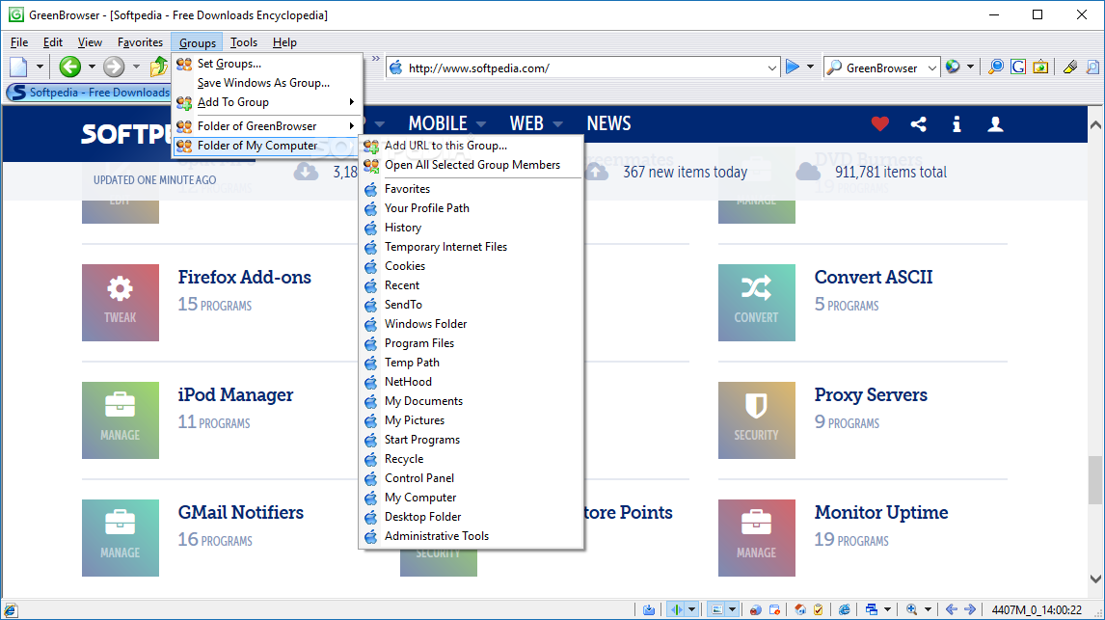Viewport: 1105px width, 620px height.
Task: Choose Save Windows As Group...
Action: (x=267, y=82)
